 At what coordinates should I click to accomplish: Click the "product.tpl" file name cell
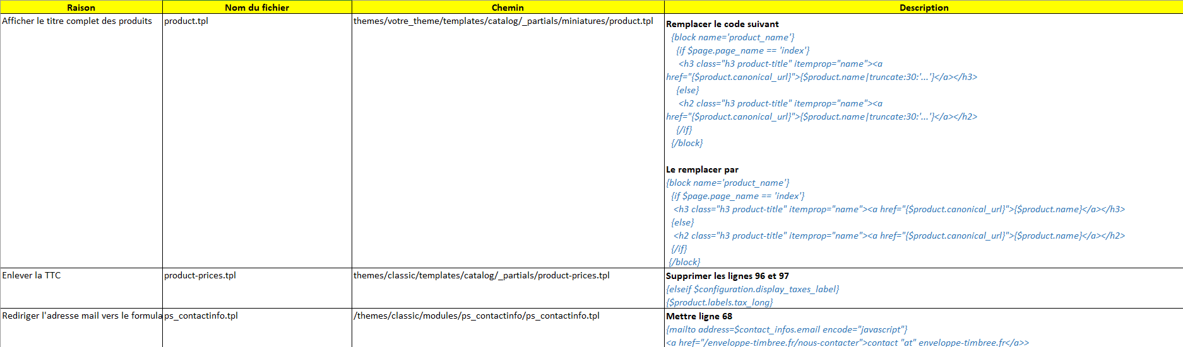point(186,21)
